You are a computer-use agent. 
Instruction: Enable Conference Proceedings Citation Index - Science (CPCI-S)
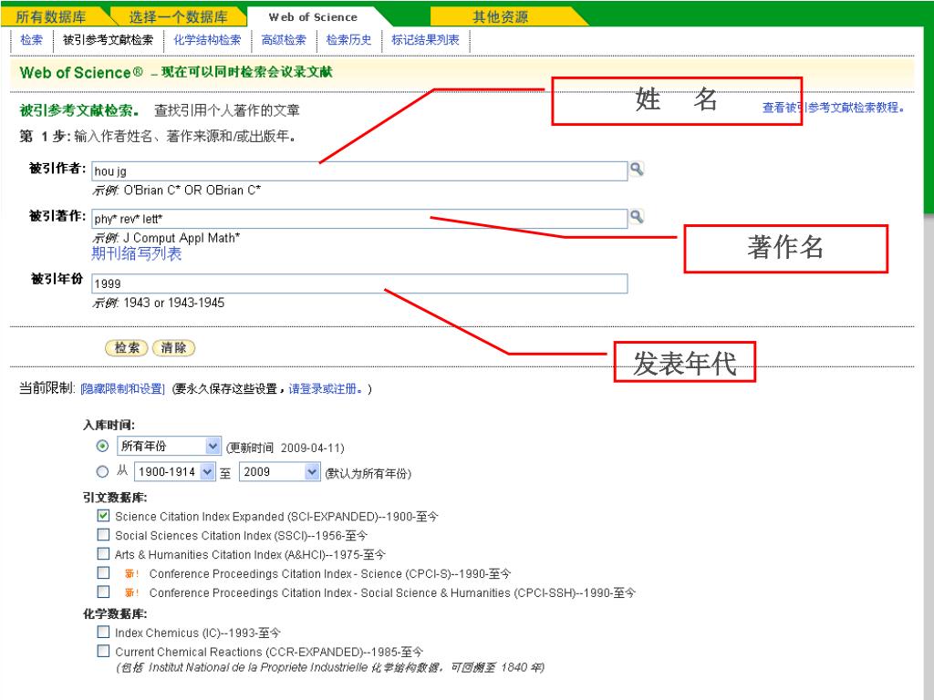pyautogui.click(x=104, y=572)
